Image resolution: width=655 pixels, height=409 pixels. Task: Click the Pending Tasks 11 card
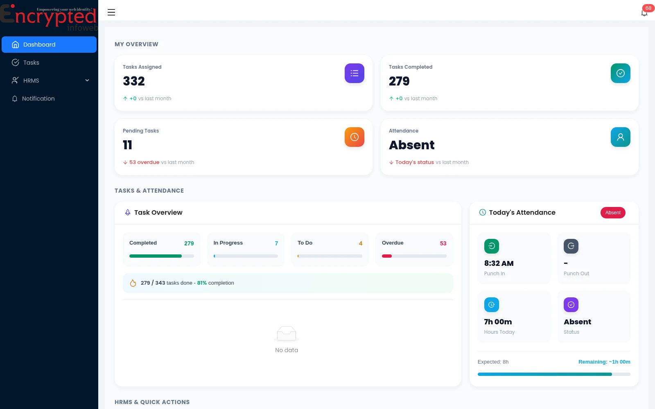pos(244,147)
